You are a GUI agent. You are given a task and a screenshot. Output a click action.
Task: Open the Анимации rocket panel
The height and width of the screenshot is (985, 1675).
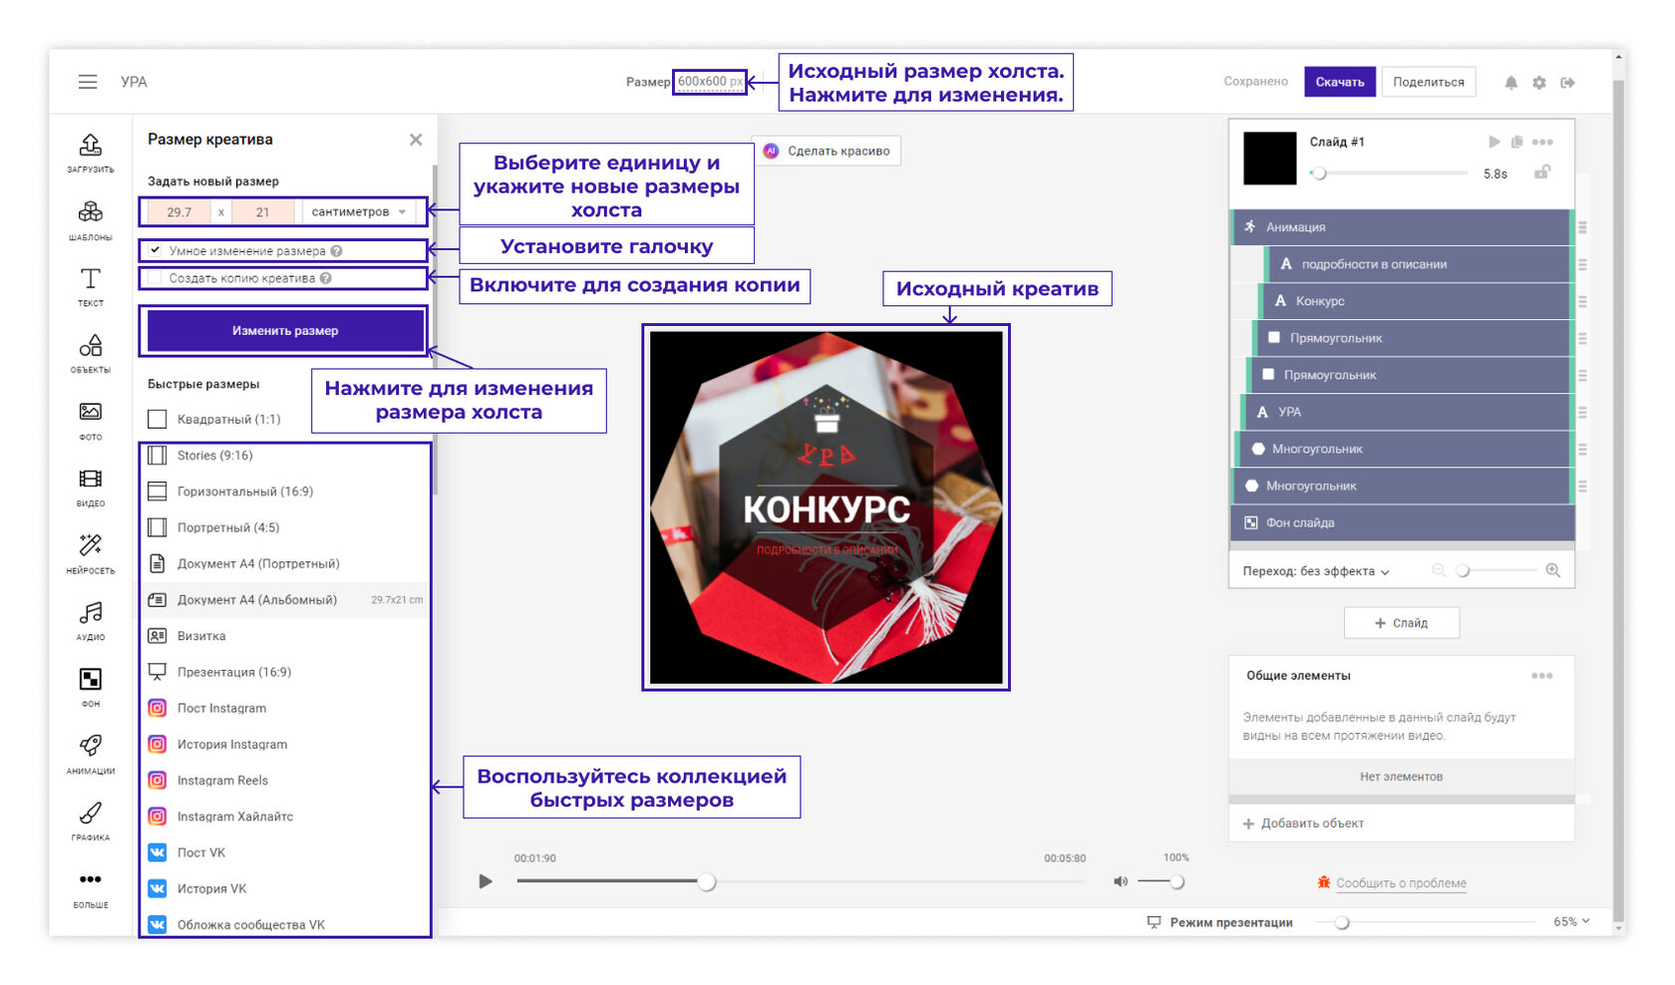click(x=91, y=753)
